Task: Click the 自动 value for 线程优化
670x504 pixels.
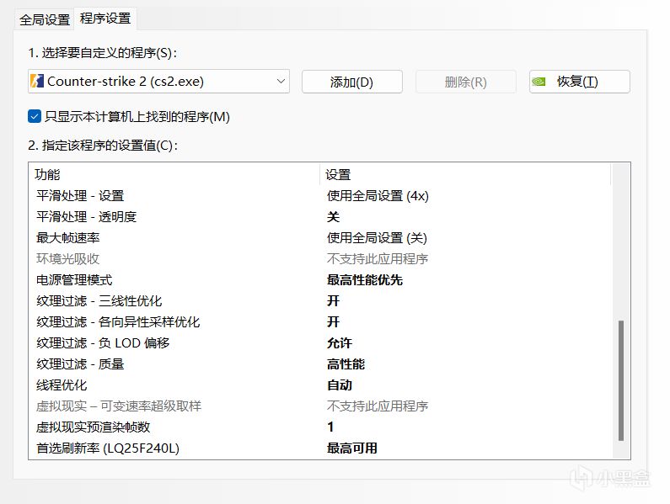Action: [340, 385]
